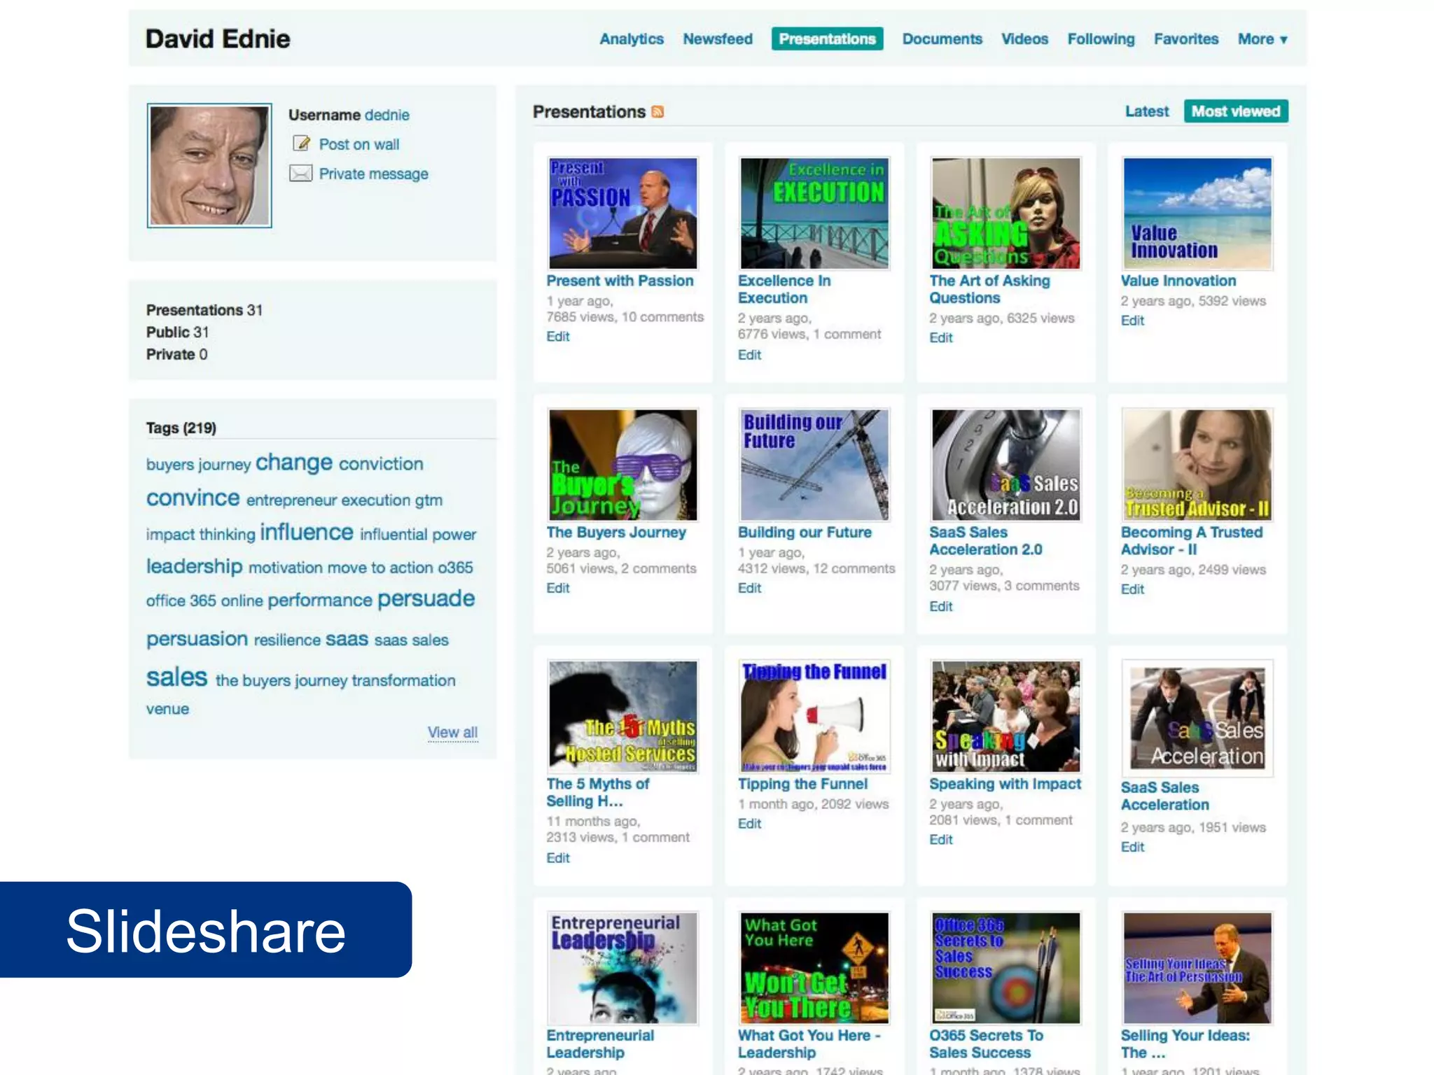This screenshot has height=1075, width=1434.
Task: Click David Ednie's profile photo
Action: pos(209,165)
